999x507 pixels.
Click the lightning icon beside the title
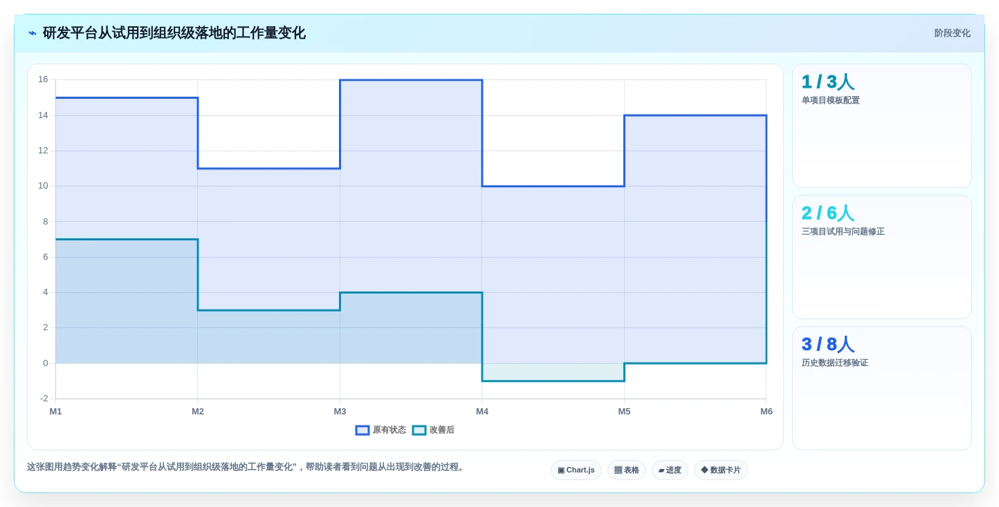(x=33, y=33)
